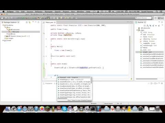Expand the images folder node
The height and width of the screenshot is (123, 165).
pos(5,38)
